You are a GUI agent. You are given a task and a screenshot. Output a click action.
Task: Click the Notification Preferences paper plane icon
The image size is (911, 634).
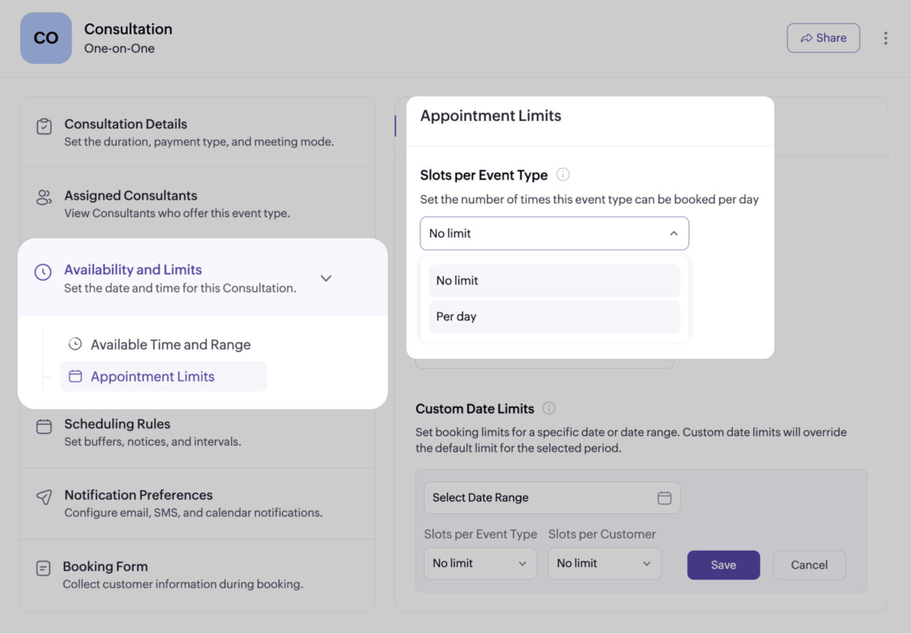44,497
